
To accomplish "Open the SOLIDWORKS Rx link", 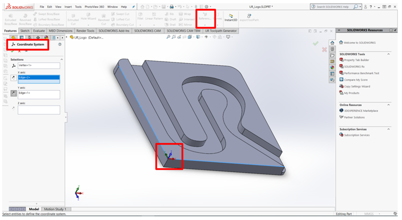I will pyautogui.click(x=354, y=66).
